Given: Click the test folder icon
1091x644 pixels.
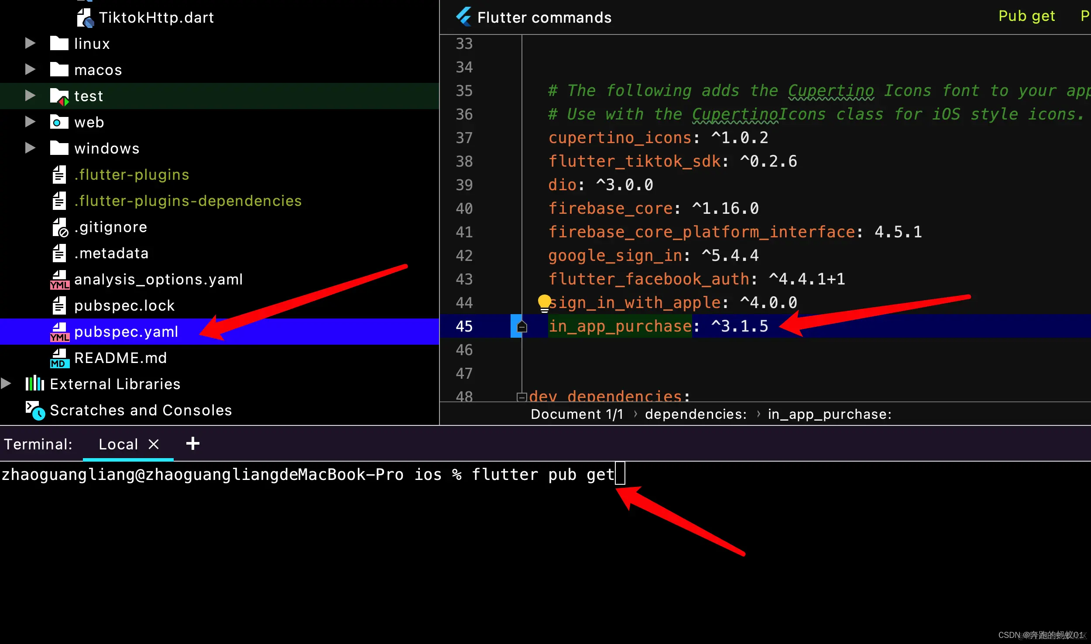Looking at the screenshot, I should (x=59, y=96).
